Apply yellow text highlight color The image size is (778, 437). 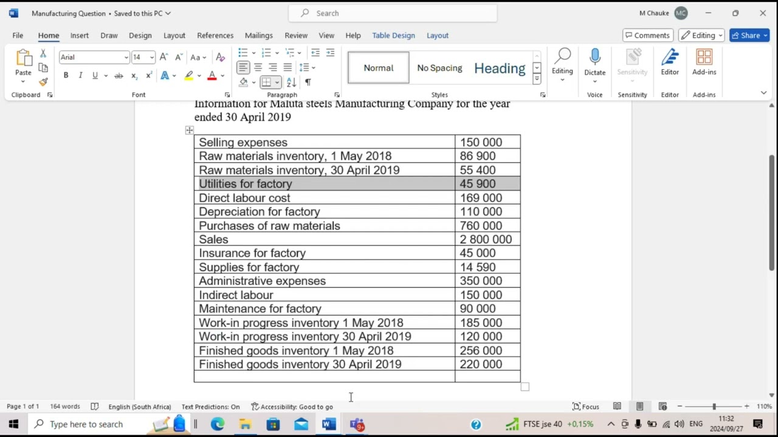[189, 75]
